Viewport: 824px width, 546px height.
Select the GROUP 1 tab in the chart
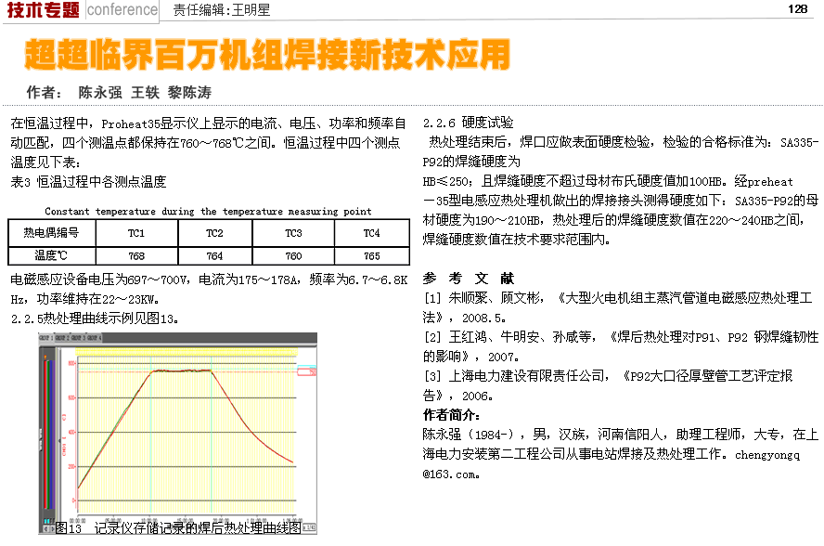click(x=45, y=338)
